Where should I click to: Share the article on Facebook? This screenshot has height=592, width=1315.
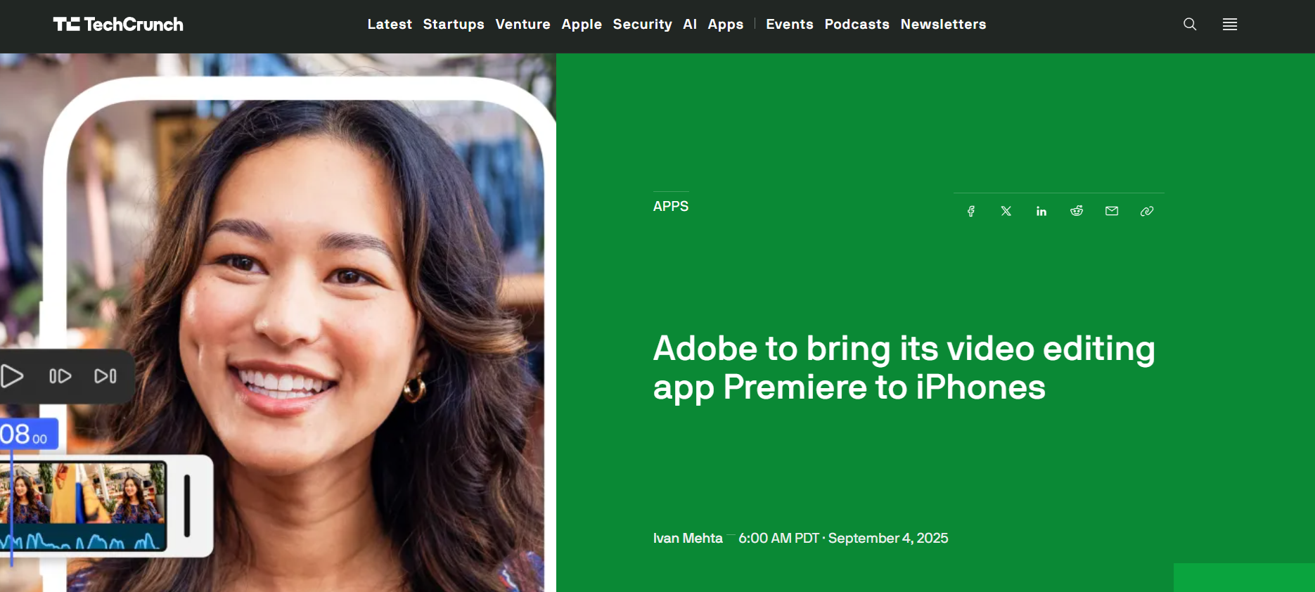click(x=971, y=211)
